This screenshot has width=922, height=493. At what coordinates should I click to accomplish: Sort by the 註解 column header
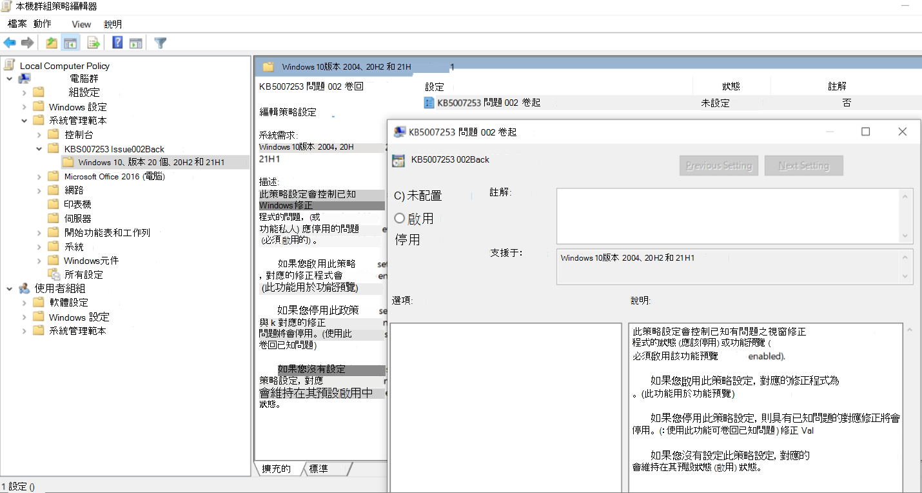pyautogui.click(x=837, y=86)
